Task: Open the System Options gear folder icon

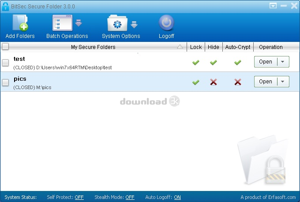Action: click(x=117, y=23)
